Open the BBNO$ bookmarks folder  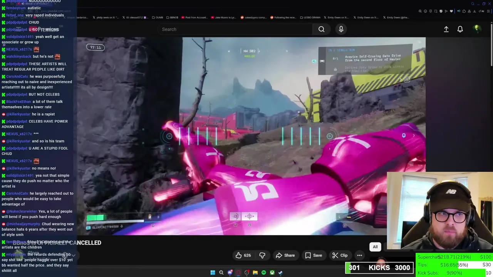(x=172, y=17)
